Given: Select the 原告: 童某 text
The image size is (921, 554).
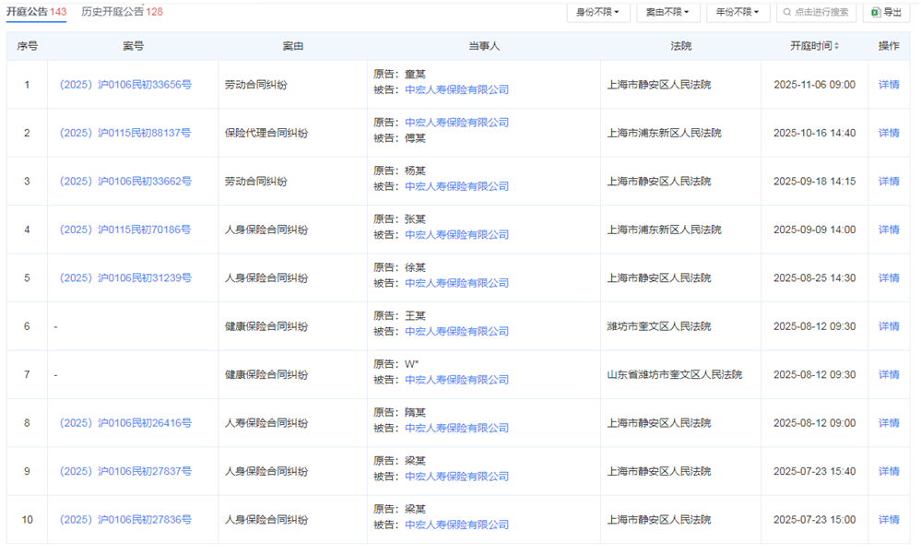Looking at the screenshot, I should click(x=399, y=74).
